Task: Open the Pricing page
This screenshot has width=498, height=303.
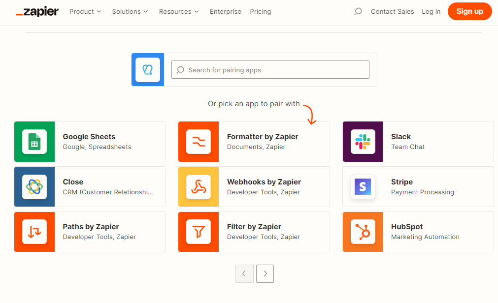Action: point(261,11)
